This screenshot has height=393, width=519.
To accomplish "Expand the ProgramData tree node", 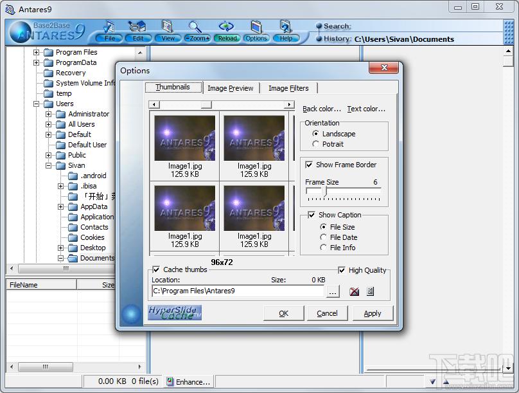I will tap(37, 62).
